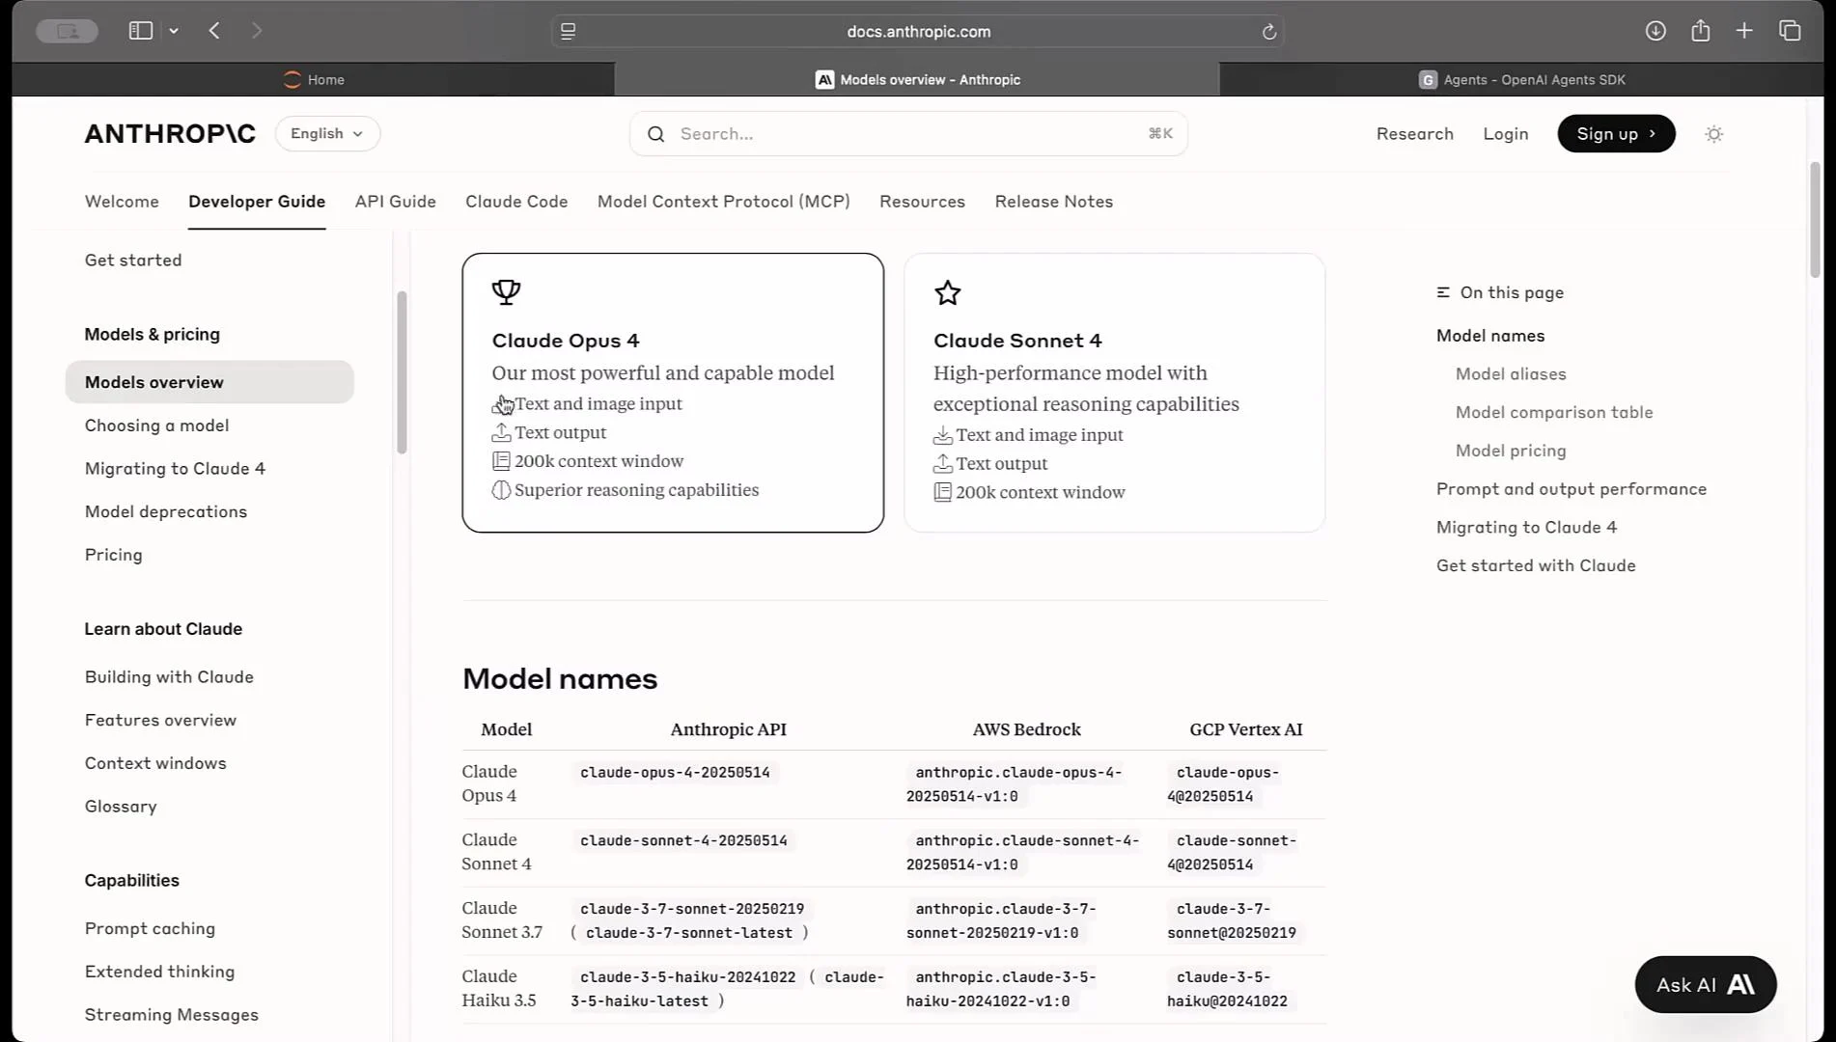The image size is (1836, 1042).
Task: Jump to Model comparison table link
Action: (x=1554, y=413)
